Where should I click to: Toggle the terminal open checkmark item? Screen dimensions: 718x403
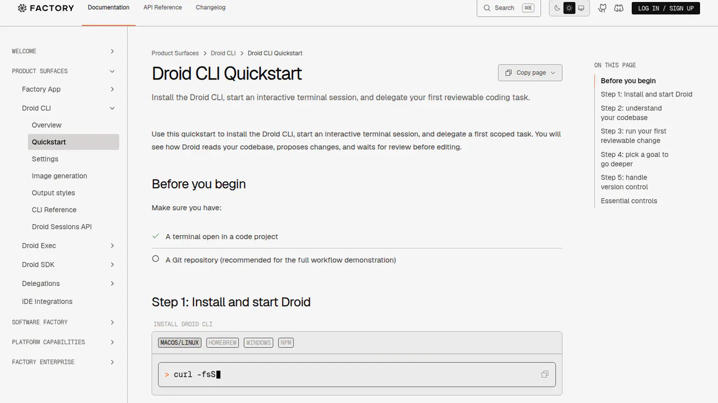pos(155,236)
